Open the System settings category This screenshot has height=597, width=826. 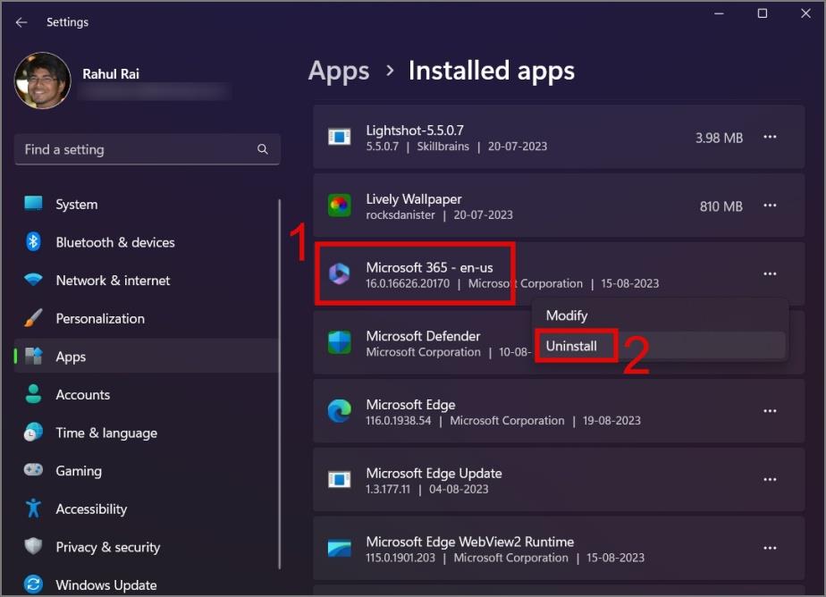[147, 204]
